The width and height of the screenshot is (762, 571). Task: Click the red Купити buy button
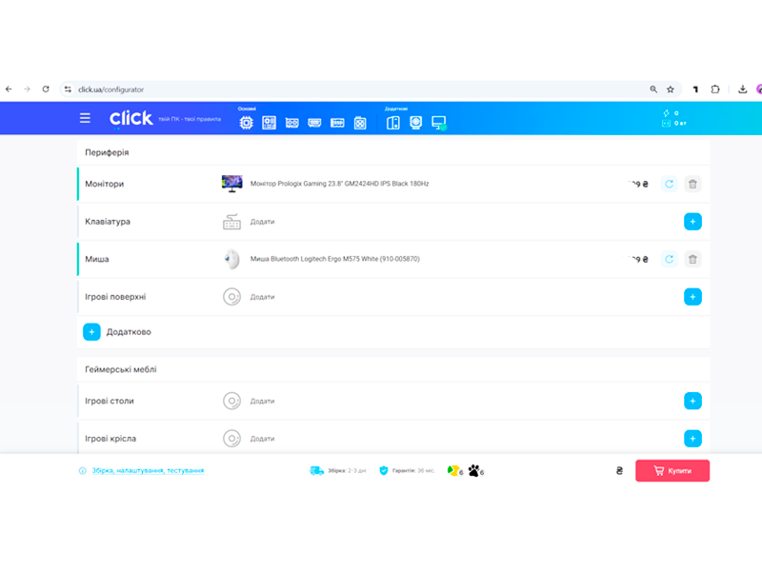point(672,470)
